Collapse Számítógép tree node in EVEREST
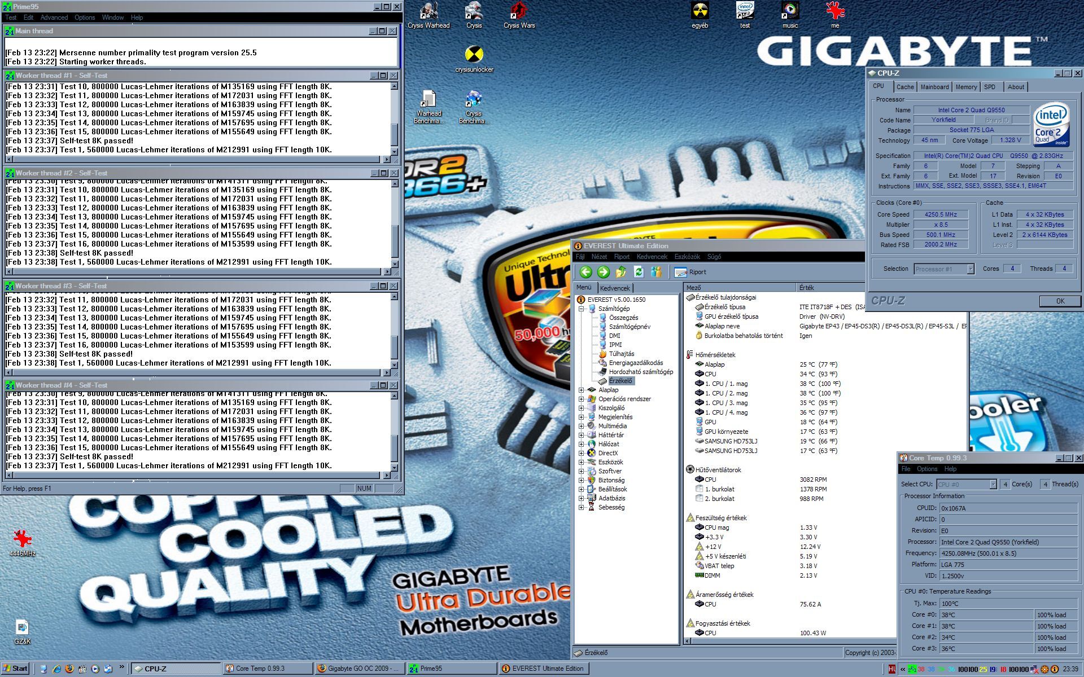 pos(581,309)
